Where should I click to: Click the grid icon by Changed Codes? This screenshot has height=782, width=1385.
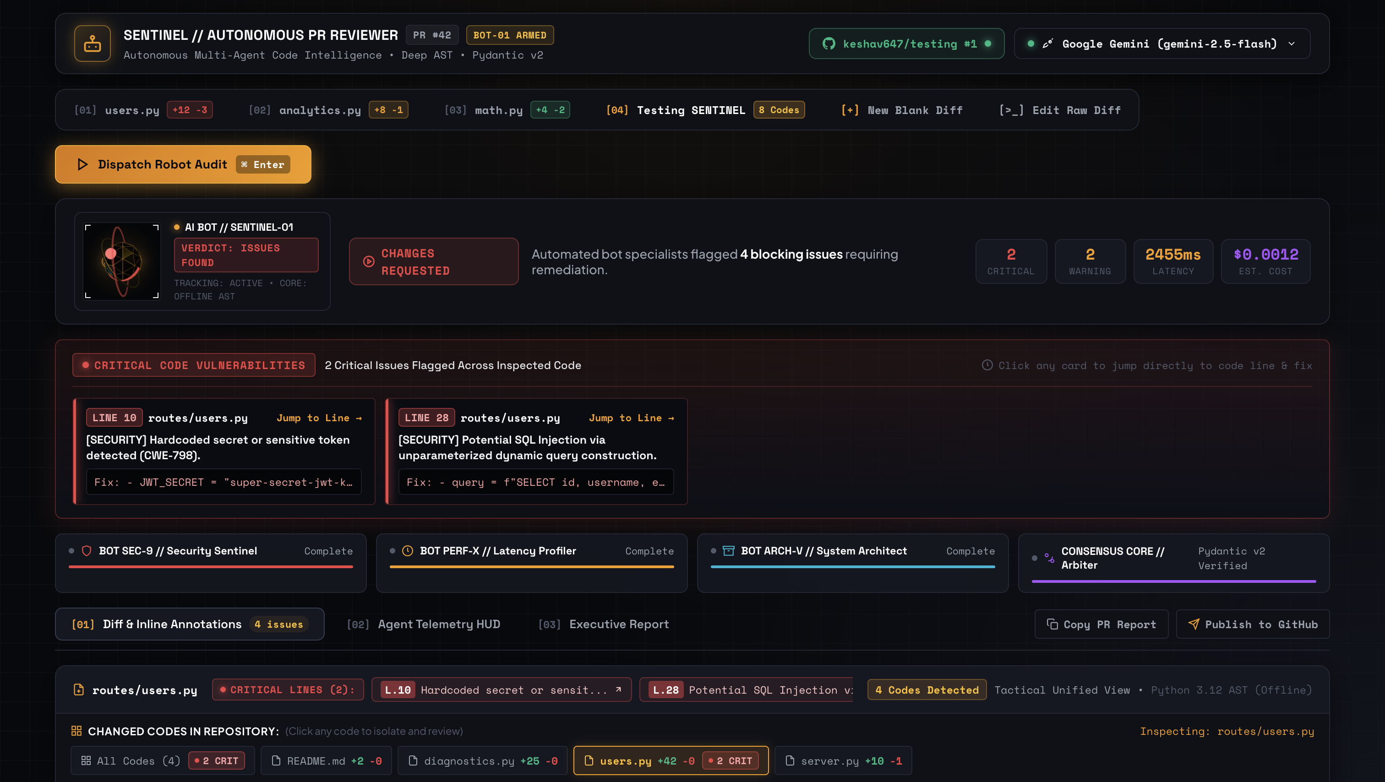pyautogui.click(x=76, y=731)
